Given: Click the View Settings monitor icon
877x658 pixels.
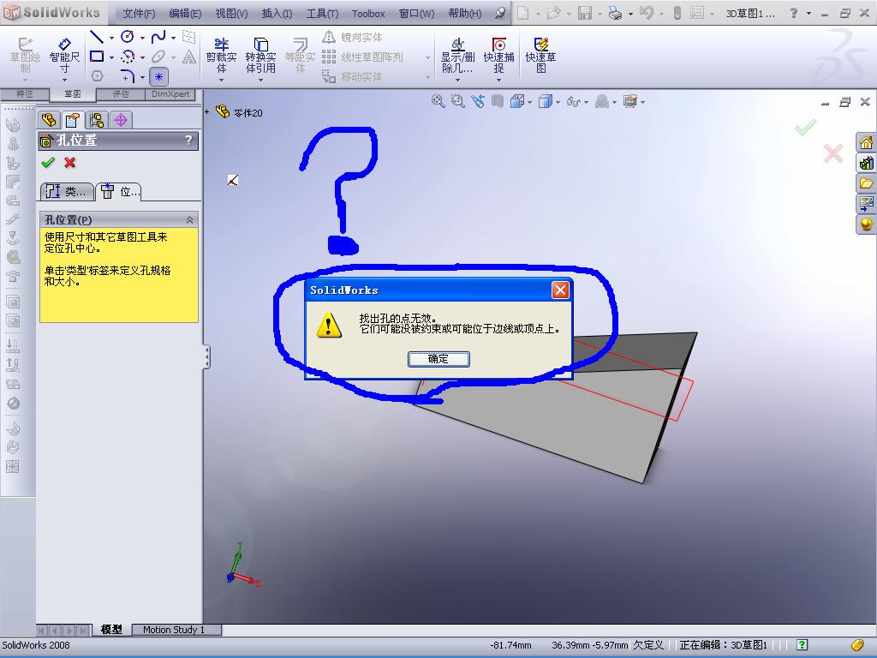Looking at the screenshot, I should pos(630,101).
